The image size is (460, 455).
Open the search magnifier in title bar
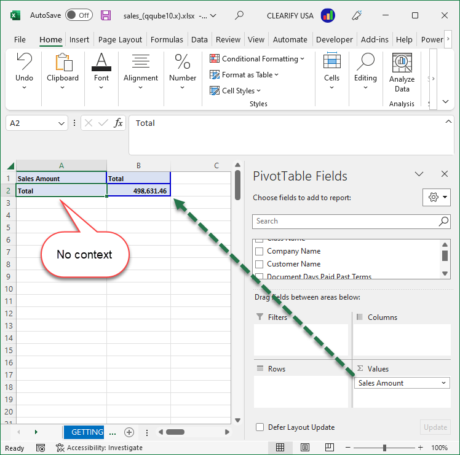[x=239, y=15]
